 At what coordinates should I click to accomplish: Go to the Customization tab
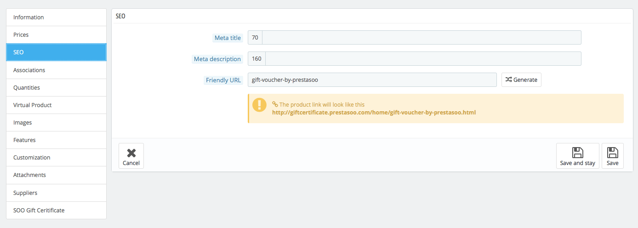pos(56,158)
